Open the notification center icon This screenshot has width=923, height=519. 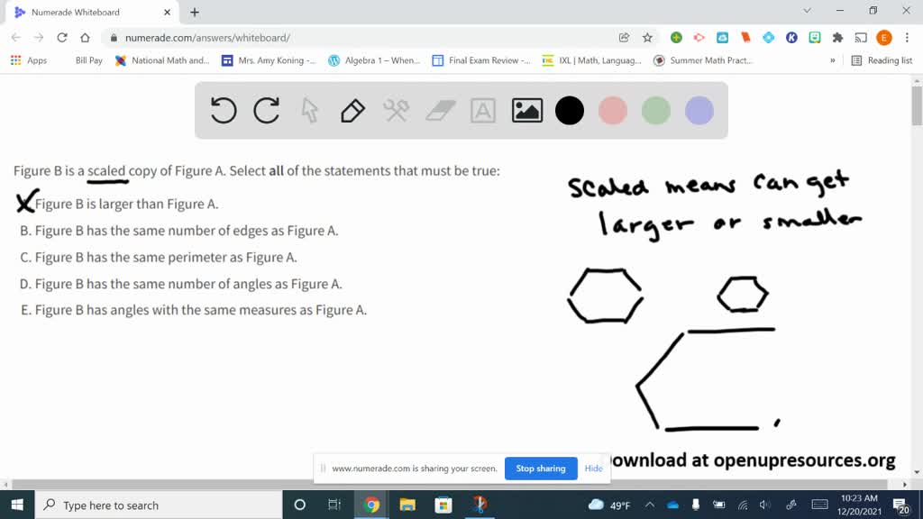pyautogui.click(x=900, y=505)
